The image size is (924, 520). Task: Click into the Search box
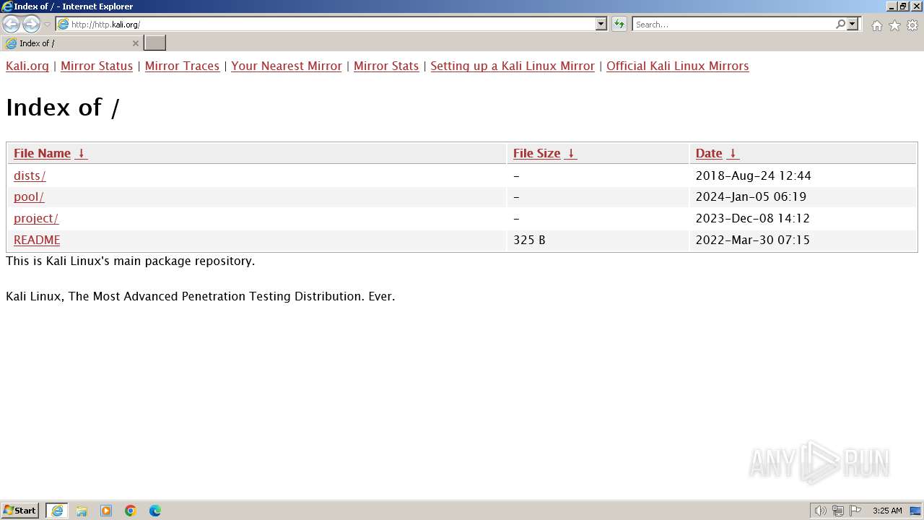click(733, 25)
